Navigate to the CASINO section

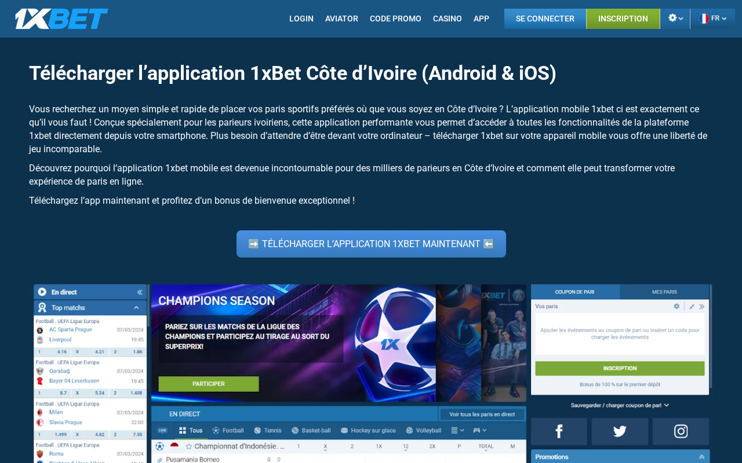[x=448, y=19]
